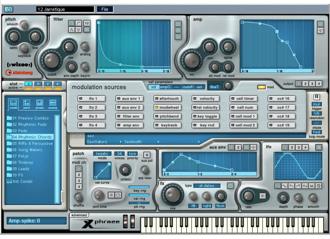Toggle the sus pdl switch
The width and height of the screenshot is (330, 239).
pyautogui.click(x=147, y=155)
